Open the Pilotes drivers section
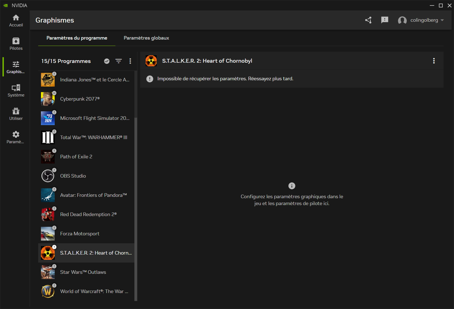Image resolution: width=454 pixels, height=309 pixels. pos(16,44)
